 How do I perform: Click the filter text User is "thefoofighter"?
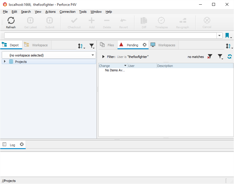pyautogui.click(x=133, y=57)
